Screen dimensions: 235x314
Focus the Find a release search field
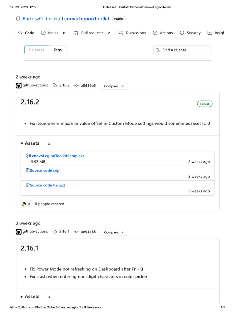tap(184, 50)
